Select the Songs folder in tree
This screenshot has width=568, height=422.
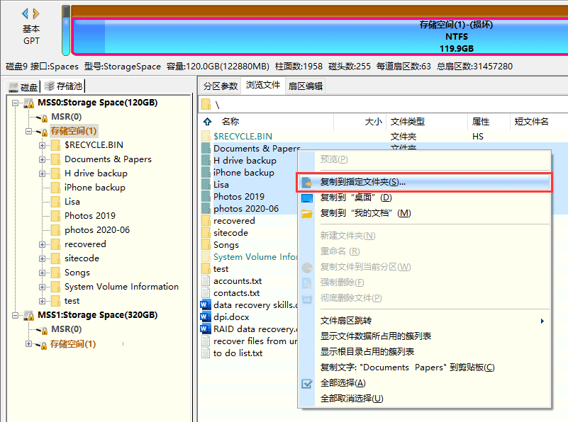[77, 273]
